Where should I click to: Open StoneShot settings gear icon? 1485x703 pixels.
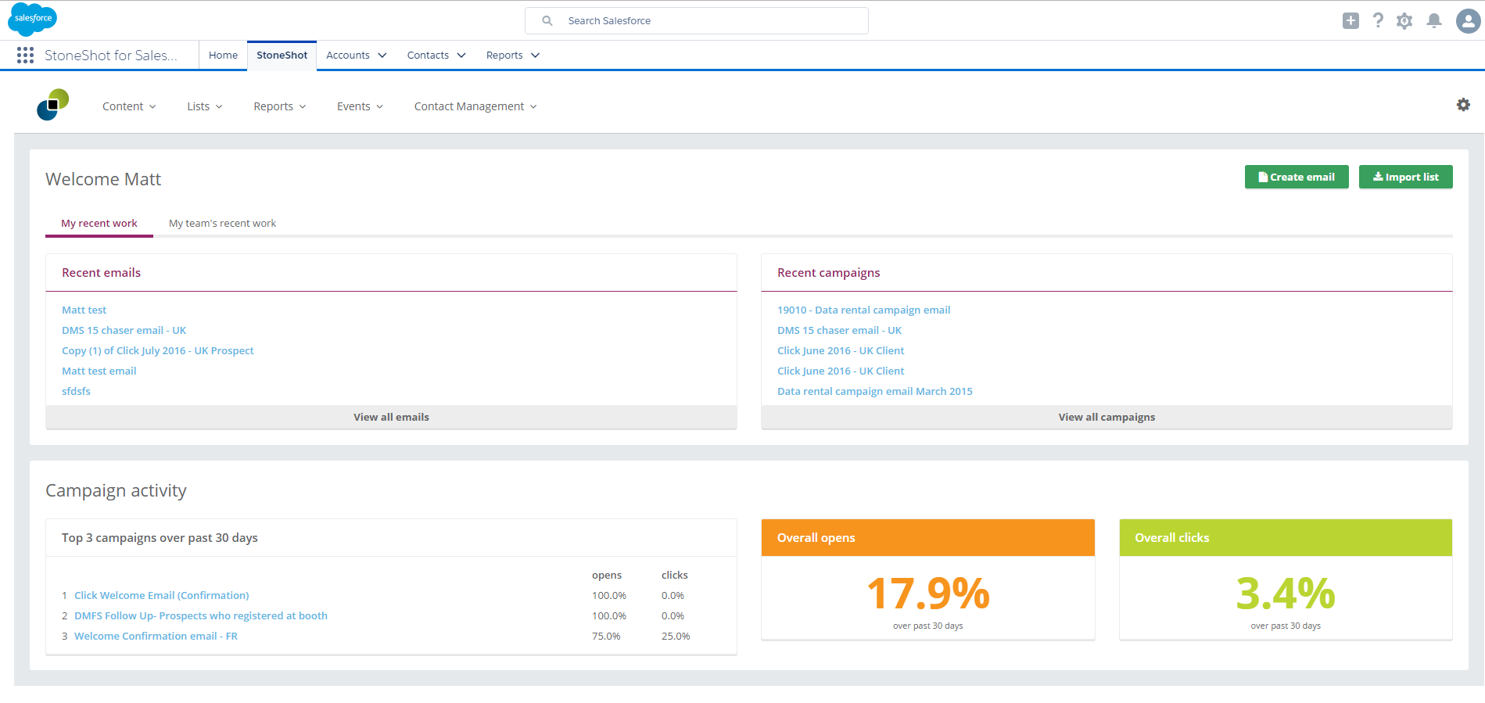1463,105
